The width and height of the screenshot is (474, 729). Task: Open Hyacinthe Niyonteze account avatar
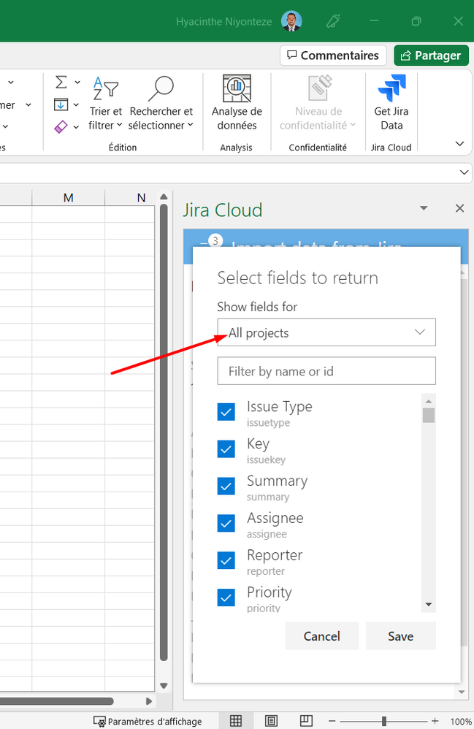[291, 21]
